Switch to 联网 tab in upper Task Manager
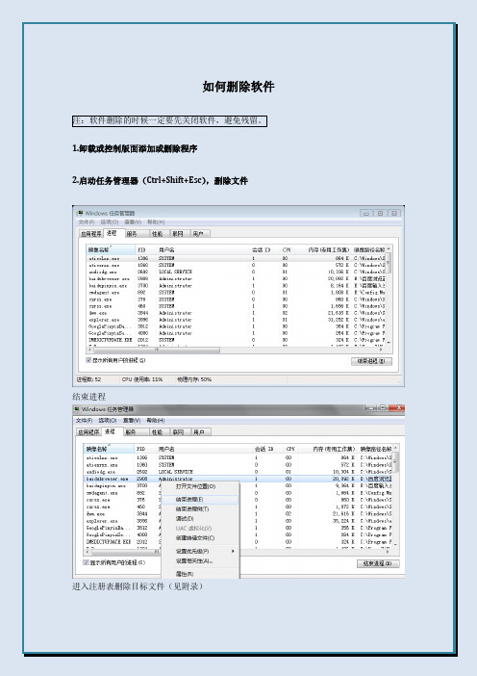This screenshot has height=676, width=477. [178, 234]
